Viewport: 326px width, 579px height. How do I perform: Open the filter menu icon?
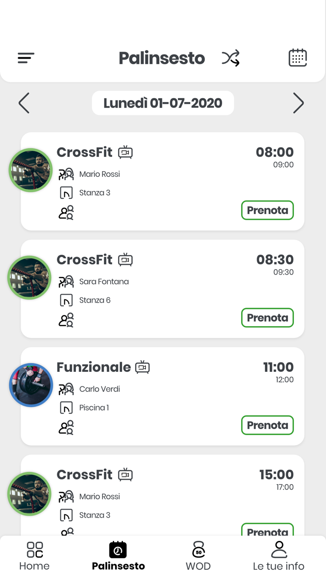[26, 58]
